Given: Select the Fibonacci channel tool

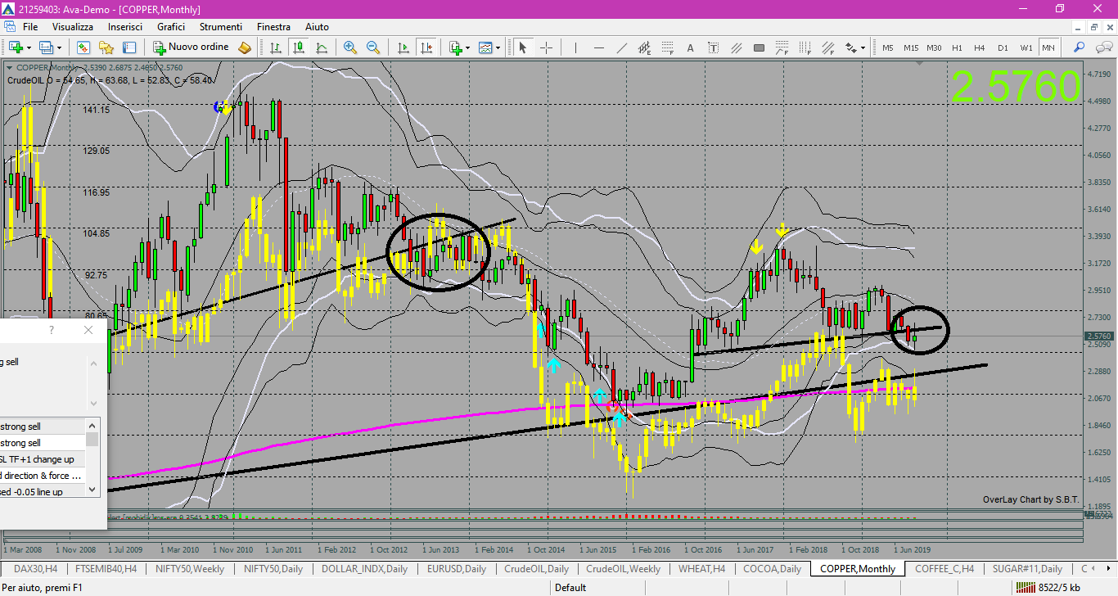Looking at the screenshot, I should 827,47.
